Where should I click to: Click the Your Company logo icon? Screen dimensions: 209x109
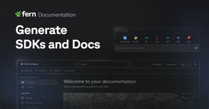[x=22, y=64]
